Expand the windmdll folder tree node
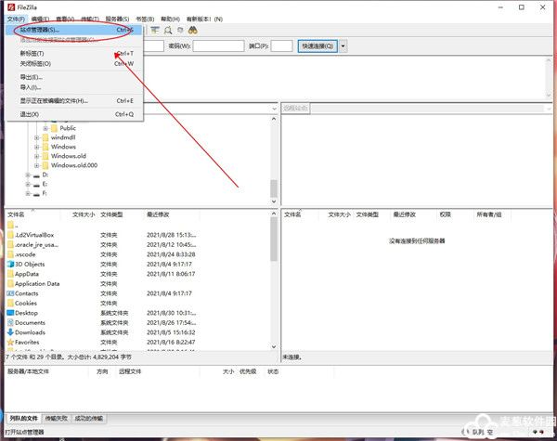The height and width of the screenshot is (441, 557). [x=37, y=137]
